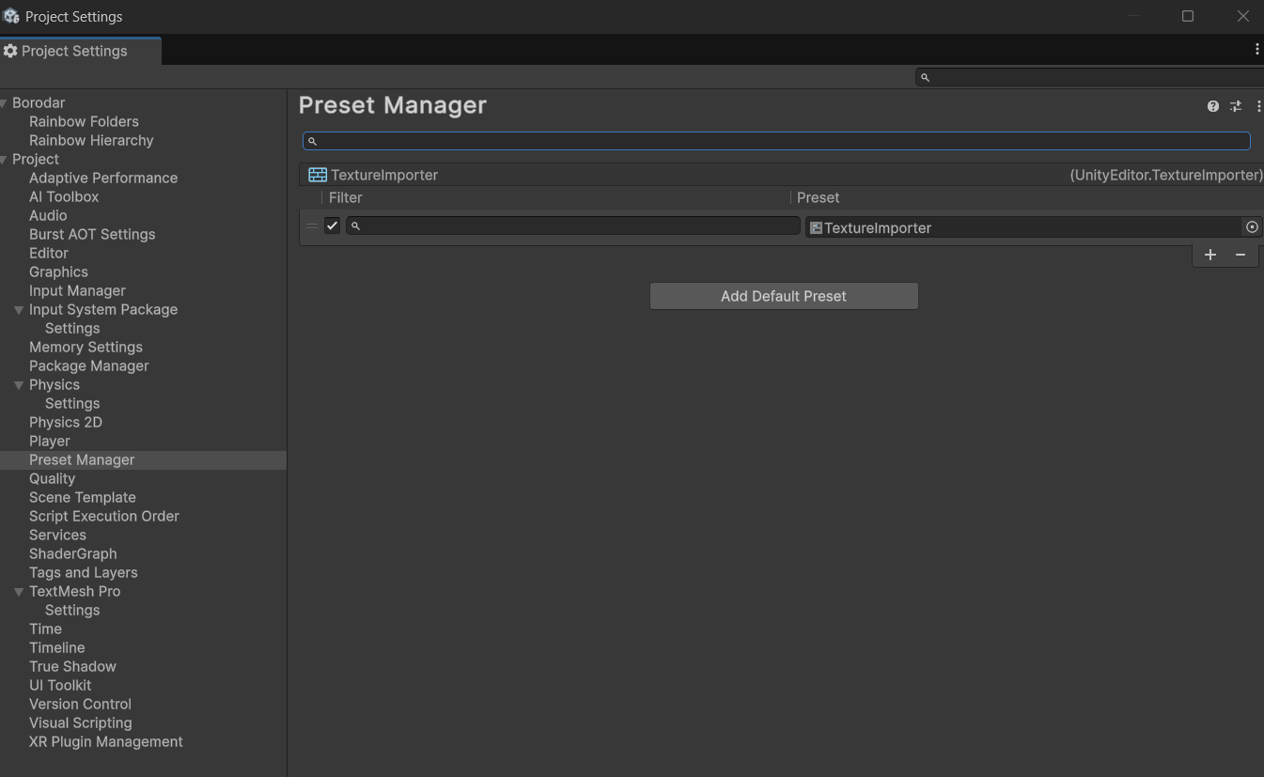Add a preset filter row with plus
The height and width of the screenshot is (777, 1264).
click(x=1210, y=255)
